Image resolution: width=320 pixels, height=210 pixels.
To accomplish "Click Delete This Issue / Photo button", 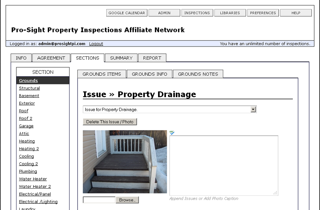I will coord(110,122).
